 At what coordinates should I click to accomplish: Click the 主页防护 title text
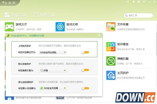[x=123, y=73]
